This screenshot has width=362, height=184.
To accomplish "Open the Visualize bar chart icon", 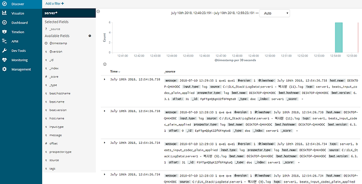I will 5,13.
